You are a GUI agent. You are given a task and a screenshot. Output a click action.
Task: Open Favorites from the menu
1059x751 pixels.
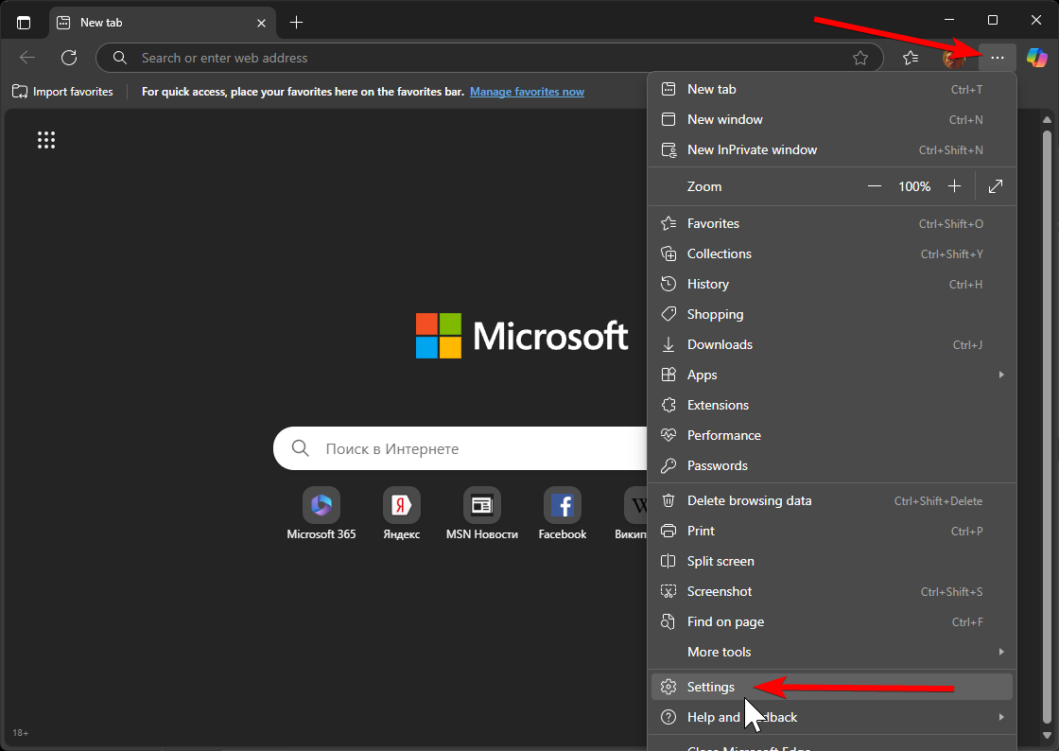(832, 223)
